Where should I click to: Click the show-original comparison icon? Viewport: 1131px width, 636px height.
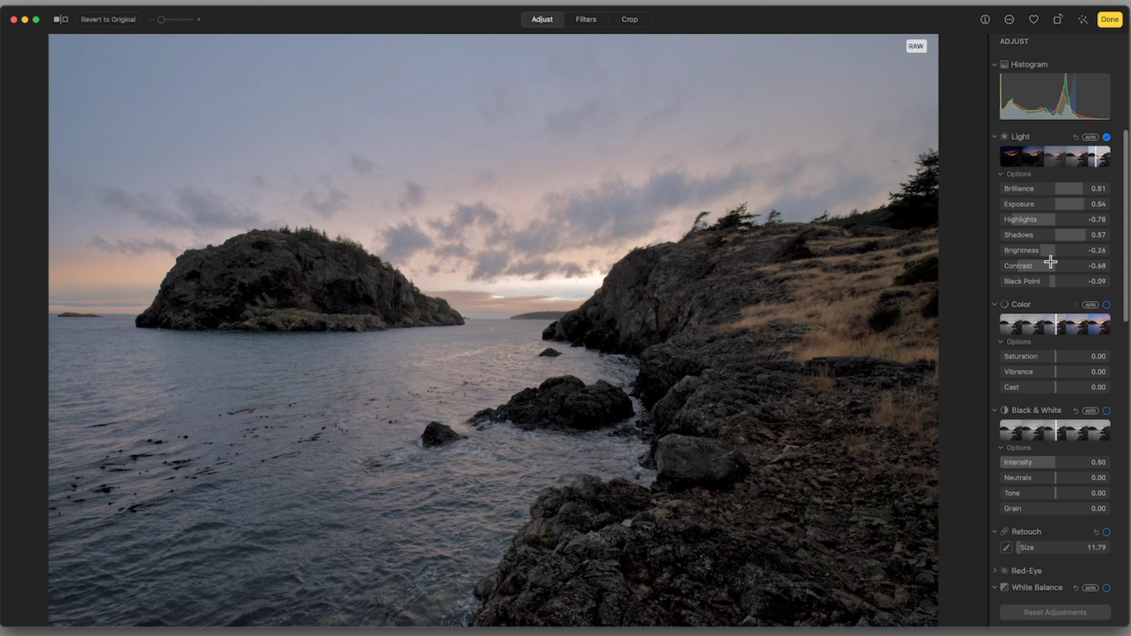[x=61, y=19]
